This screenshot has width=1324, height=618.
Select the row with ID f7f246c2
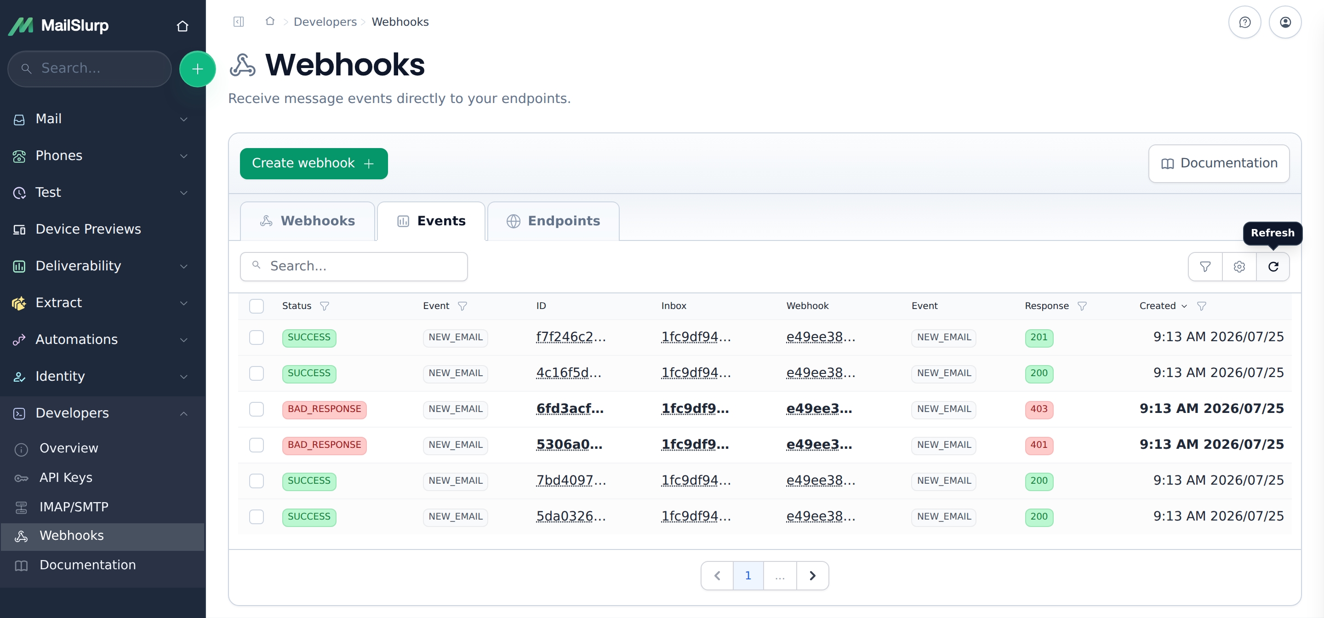(256, 337)
